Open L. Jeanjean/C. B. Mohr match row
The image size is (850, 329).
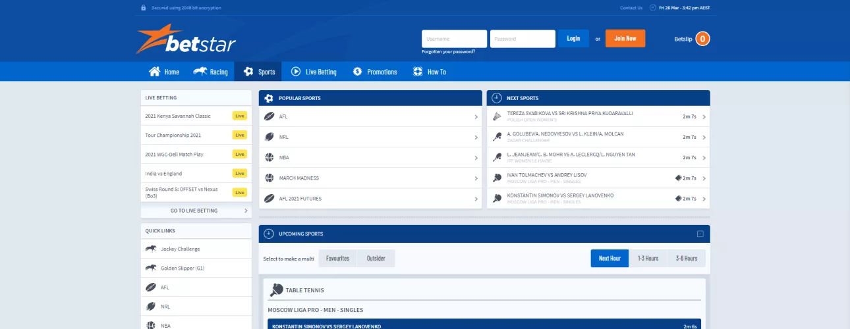598,157
